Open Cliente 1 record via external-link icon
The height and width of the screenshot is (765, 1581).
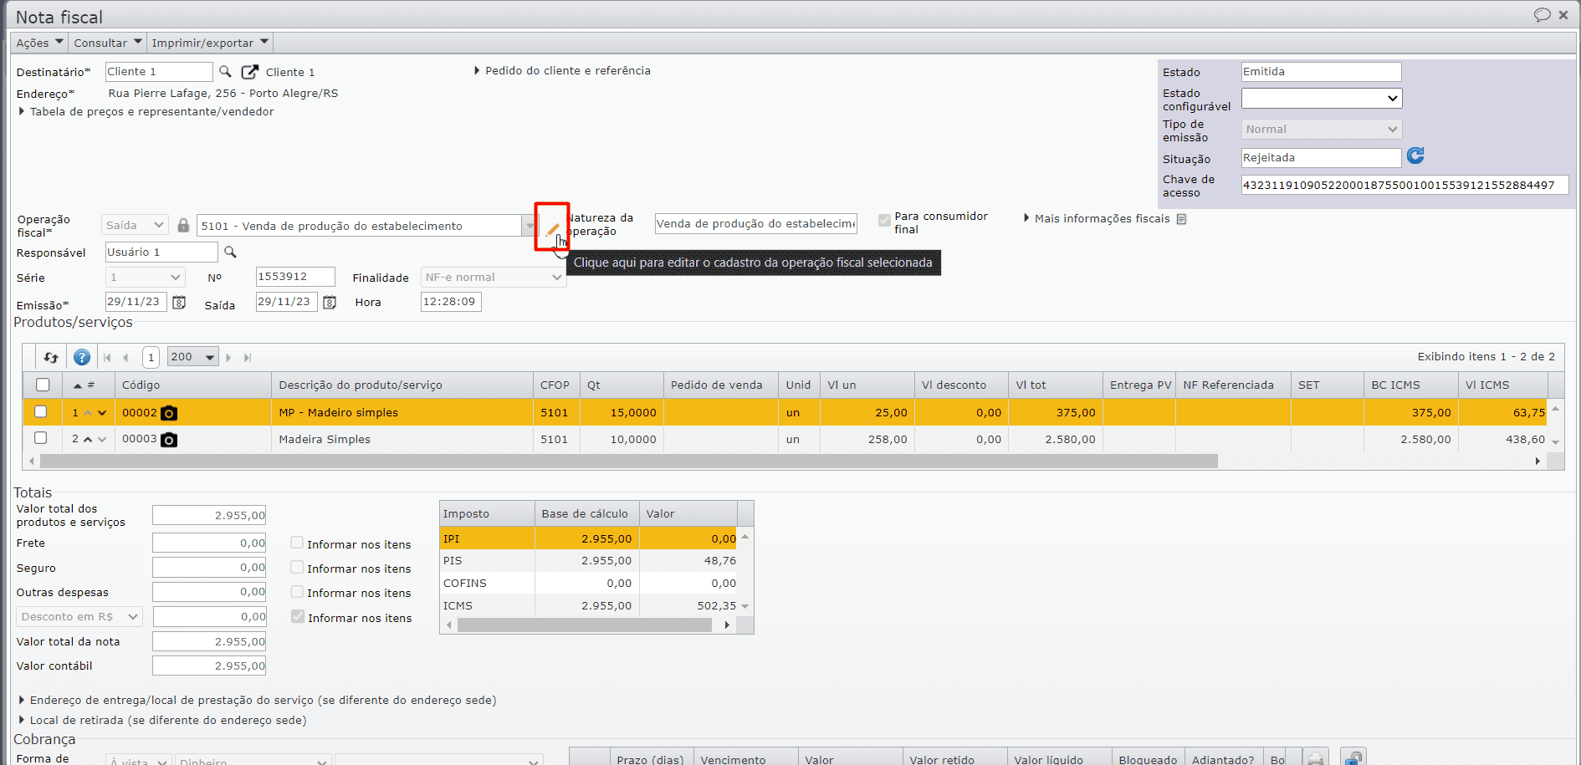249,72
